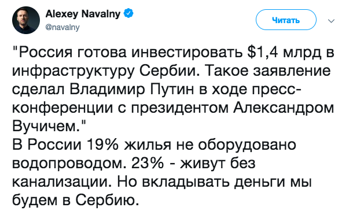
Task: Click the word "деньги" in the tweet
Action: (x=260, y=182)
